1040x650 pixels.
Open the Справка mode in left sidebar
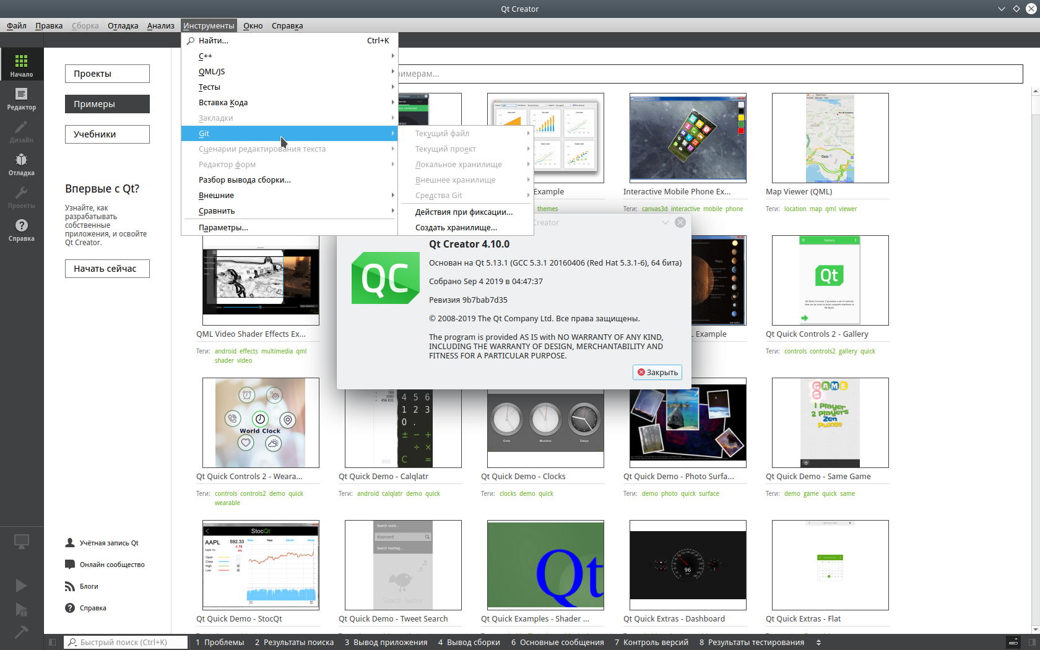(x=21, y=229)
